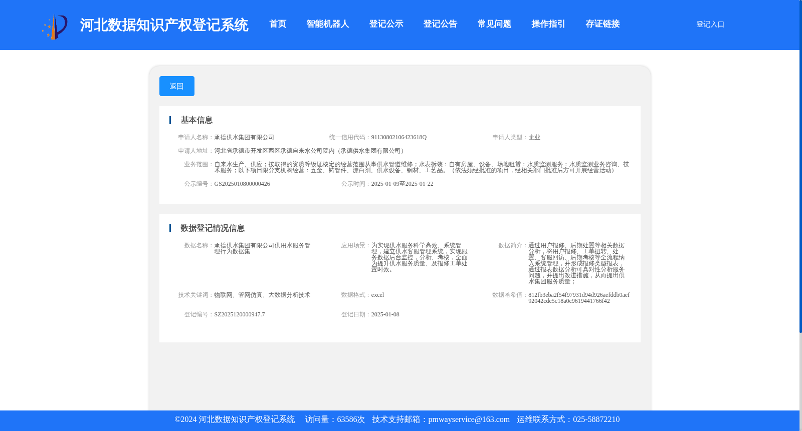Click the 返回 button
The width and height of the screenshot is (802, 431).
point(177,86)
